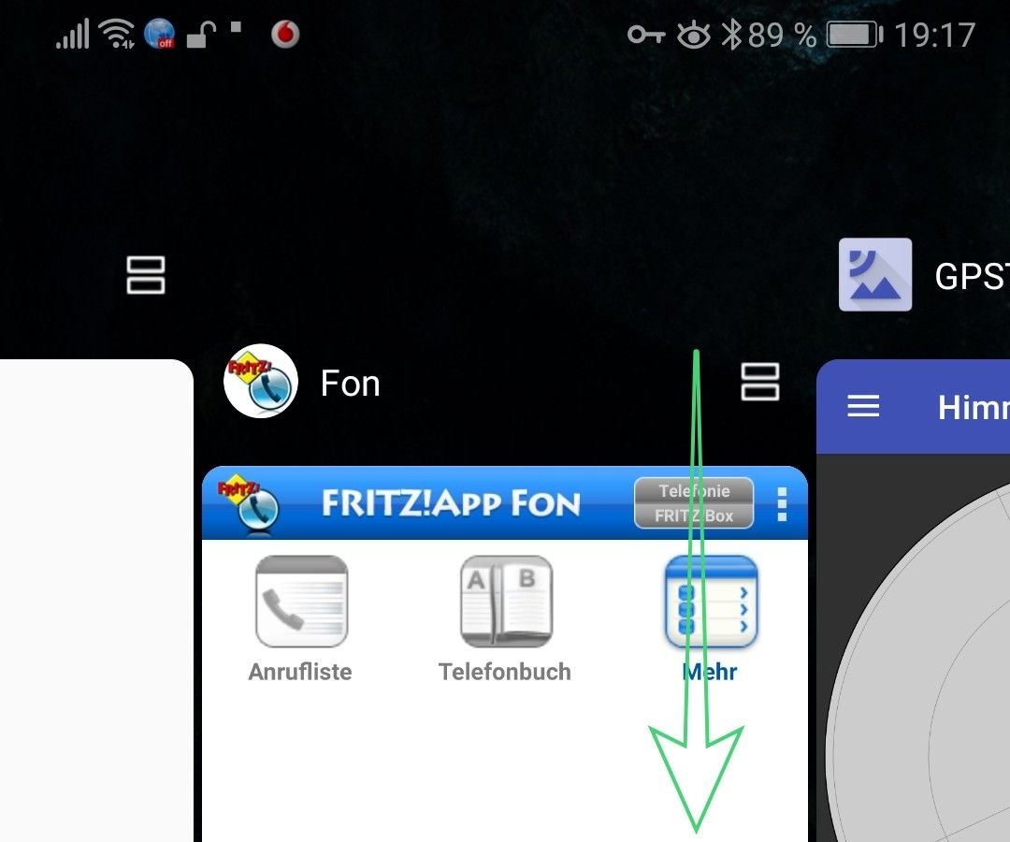This screenshot has width=1010, height=842.
Task: Tap the 'Mehr' label
Action: click(x=709, y=672)
